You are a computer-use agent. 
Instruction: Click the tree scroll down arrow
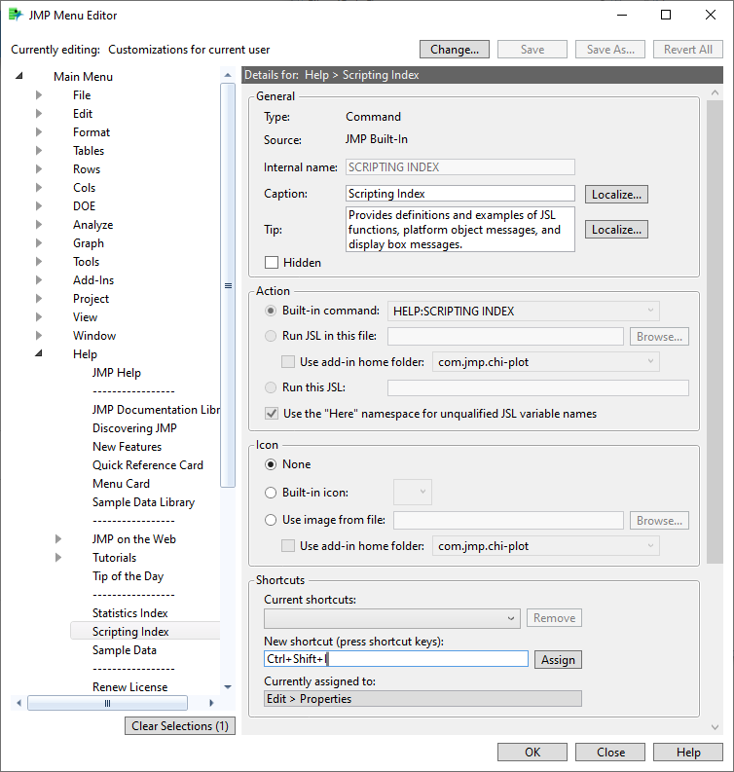(228, 687)
